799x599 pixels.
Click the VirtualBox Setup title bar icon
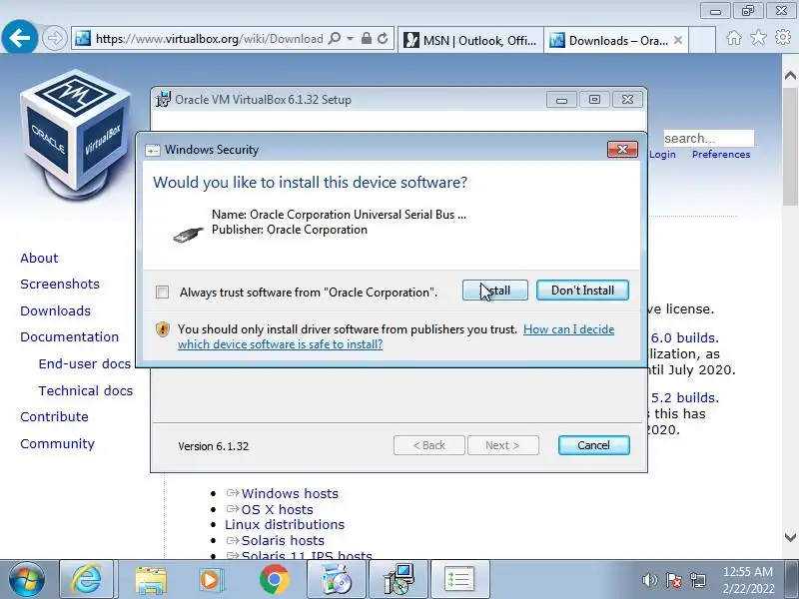(163, 99)
